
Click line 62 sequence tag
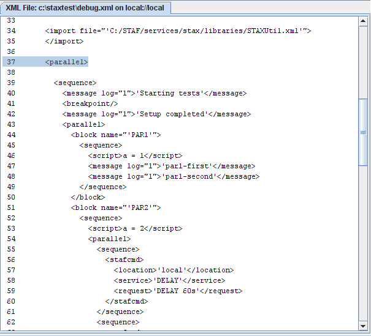pyautogui.click(x=118, y=321)
